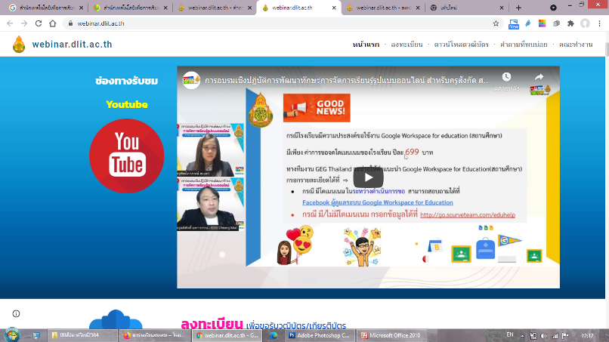Click the ลงทะเบียน pink heading

pos(212,324)
